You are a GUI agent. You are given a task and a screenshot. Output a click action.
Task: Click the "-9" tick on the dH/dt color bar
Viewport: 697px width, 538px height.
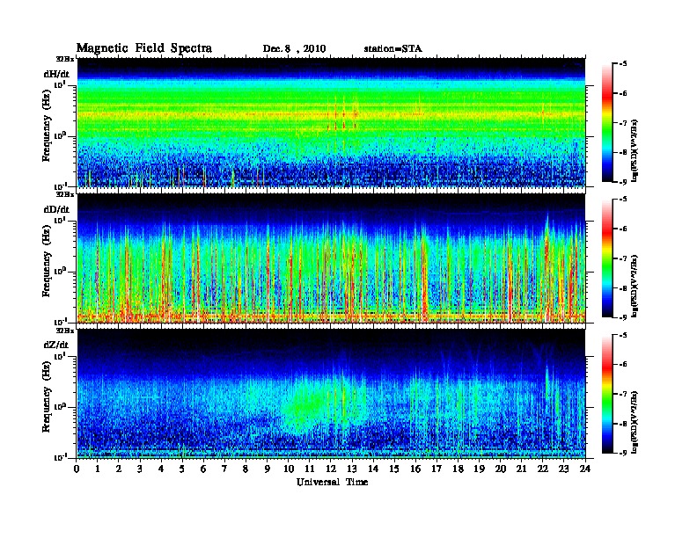pyautogui.click(x=623, y=182)
